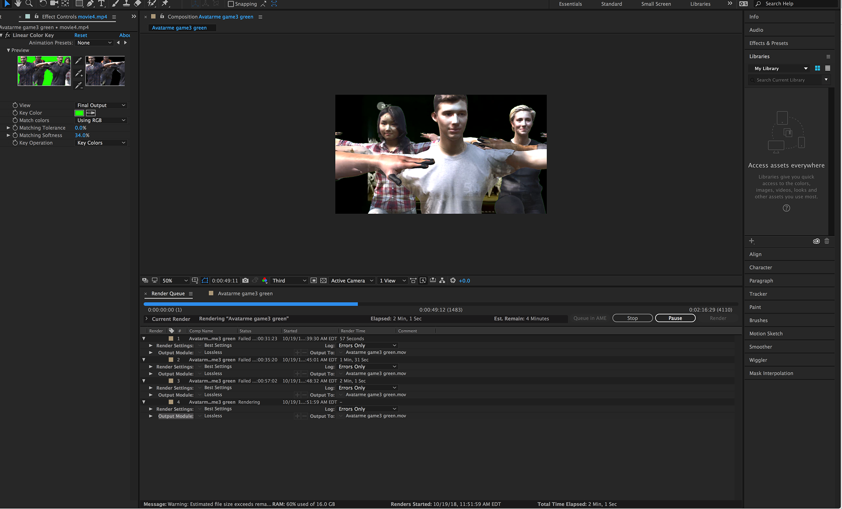Select the Zoom magnifier tool

tap(29, 4)
